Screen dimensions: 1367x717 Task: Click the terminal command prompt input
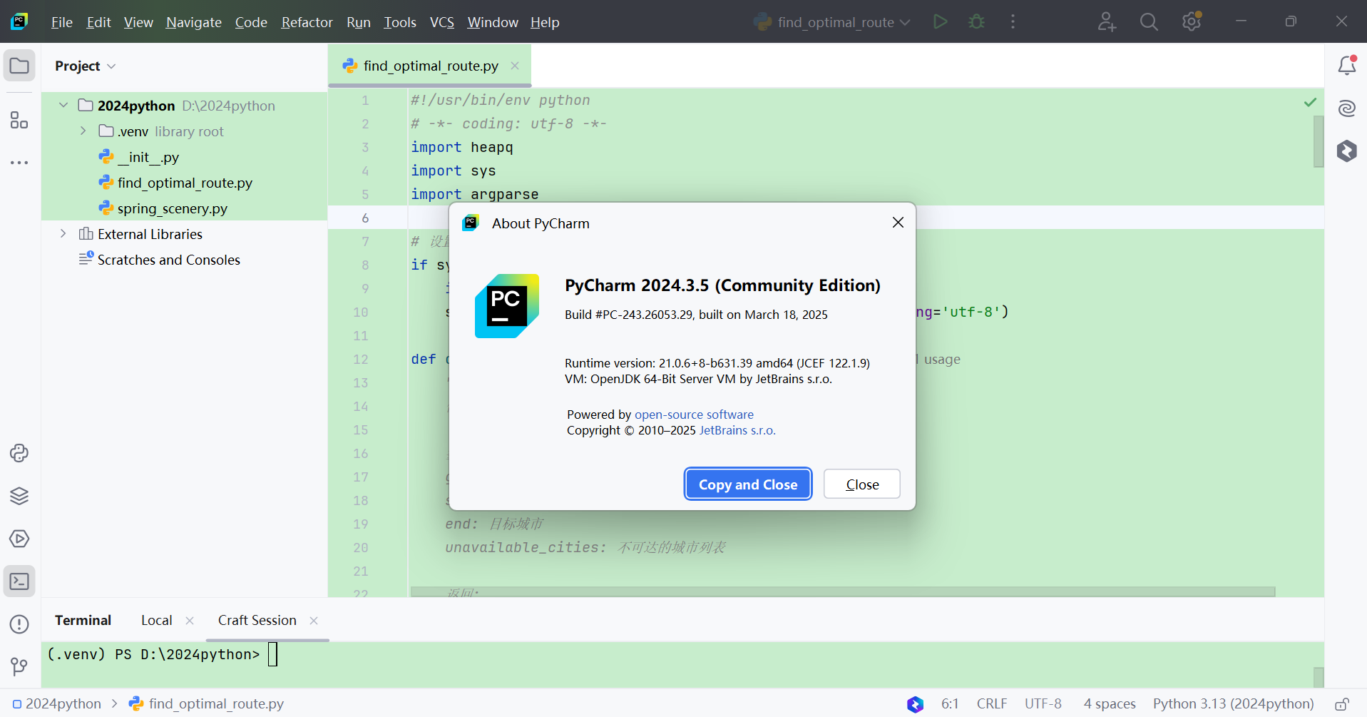[x=272, y=654]
